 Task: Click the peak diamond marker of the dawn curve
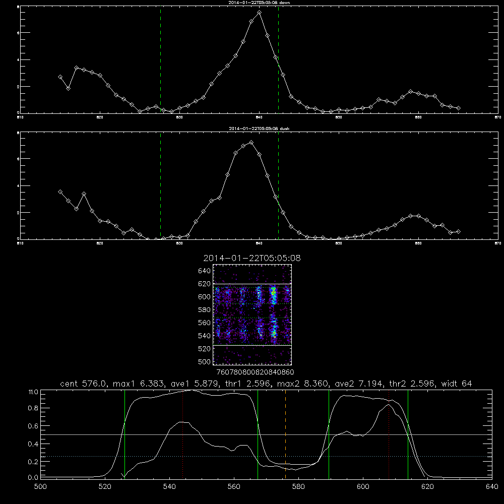click(260, 13)
